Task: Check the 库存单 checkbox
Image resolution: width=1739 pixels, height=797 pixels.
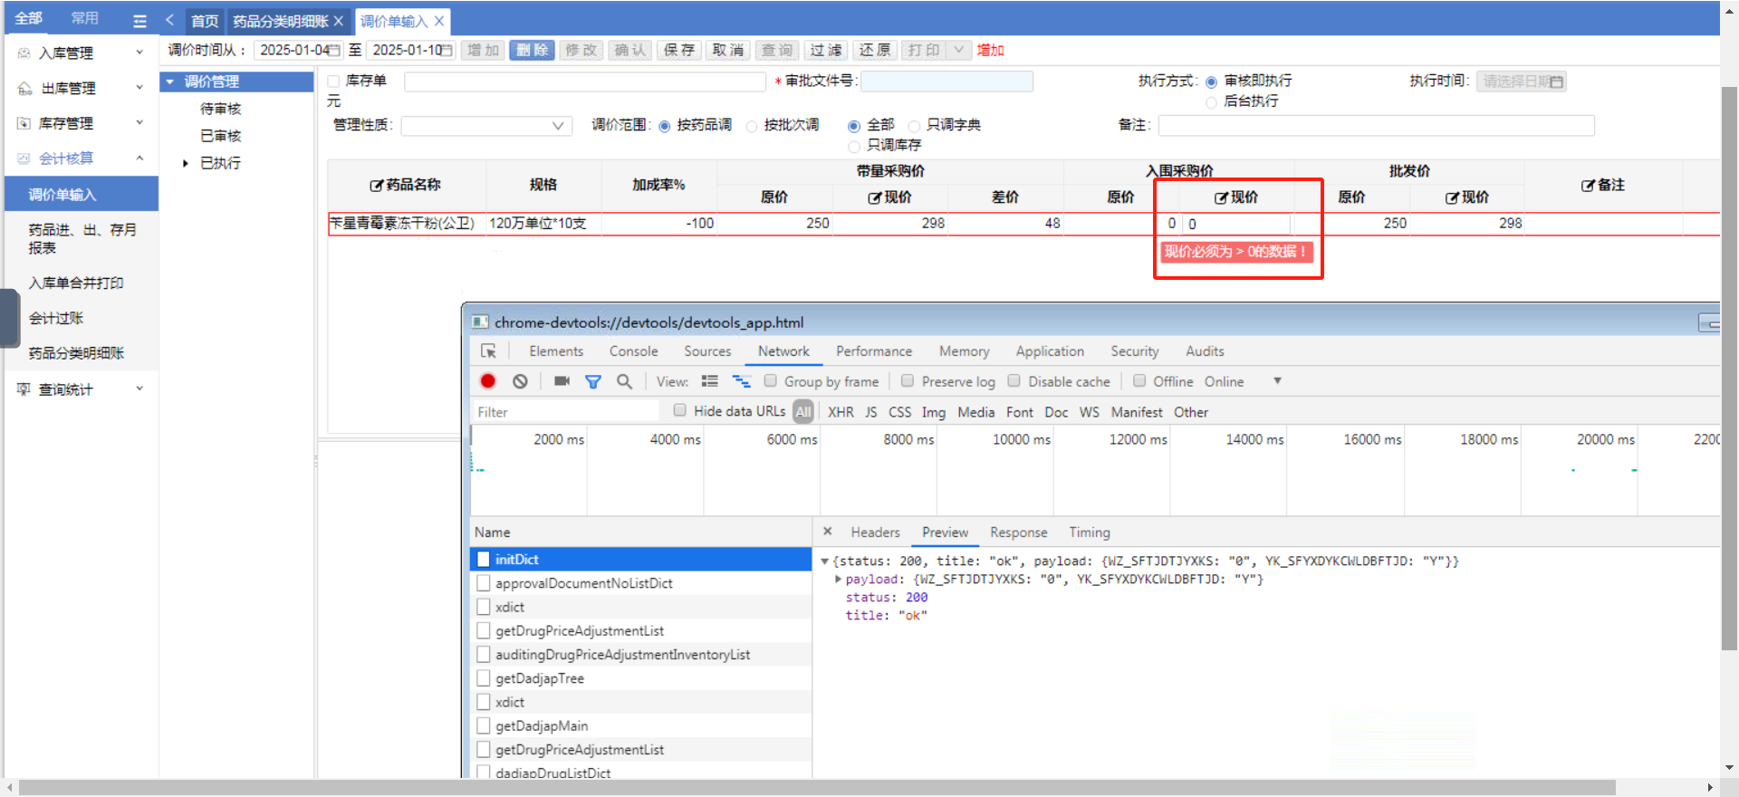Action: click(x=333, y=81)
